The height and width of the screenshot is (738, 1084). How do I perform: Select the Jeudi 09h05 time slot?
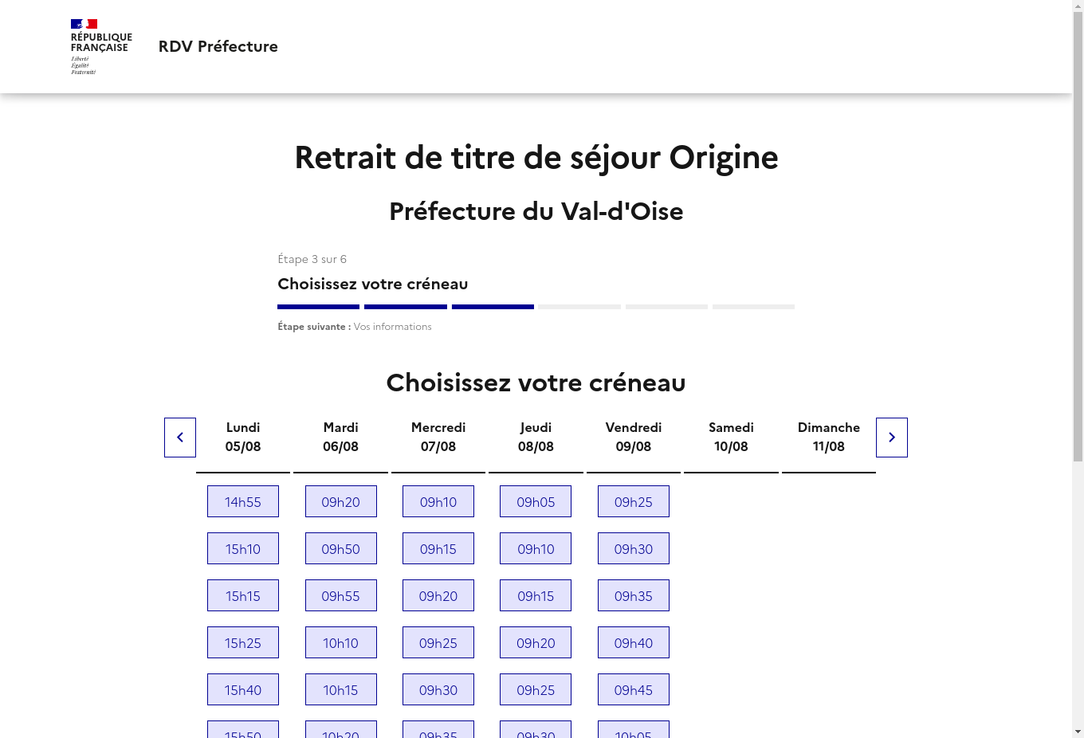tap(536, 501)
